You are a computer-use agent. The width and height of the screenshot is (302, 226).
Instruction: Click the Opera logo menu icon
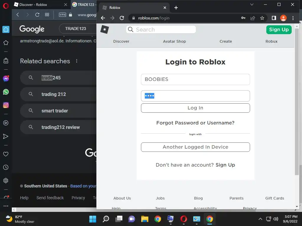coord(6,6)
